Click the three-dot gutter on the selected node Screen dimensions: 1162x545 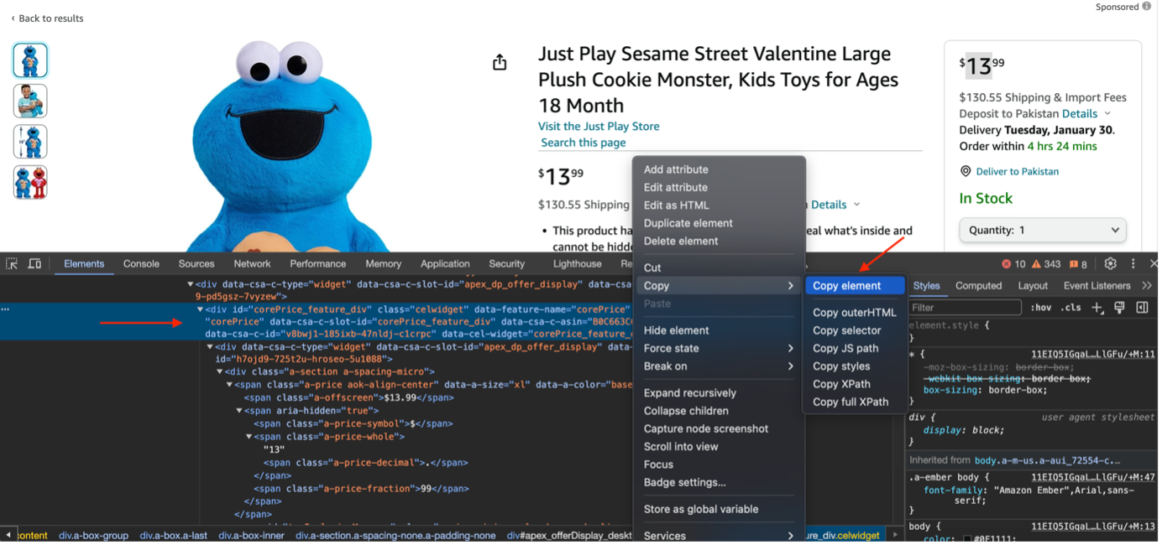click(x=5, y=309)
